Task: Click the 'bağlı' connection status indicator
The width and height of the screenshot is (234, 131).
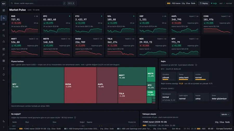Action: pos(214,3)
